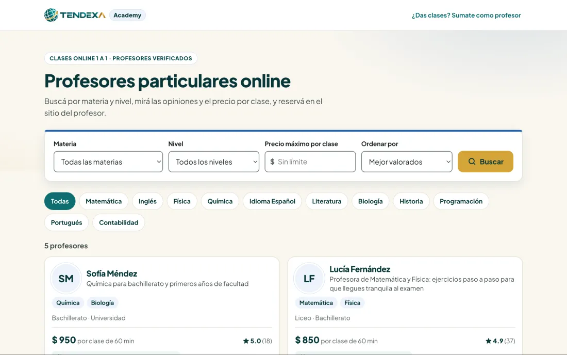Click 'Profesores particulares online' heading
Screen dimensions: 567x355
coord(168,81)
